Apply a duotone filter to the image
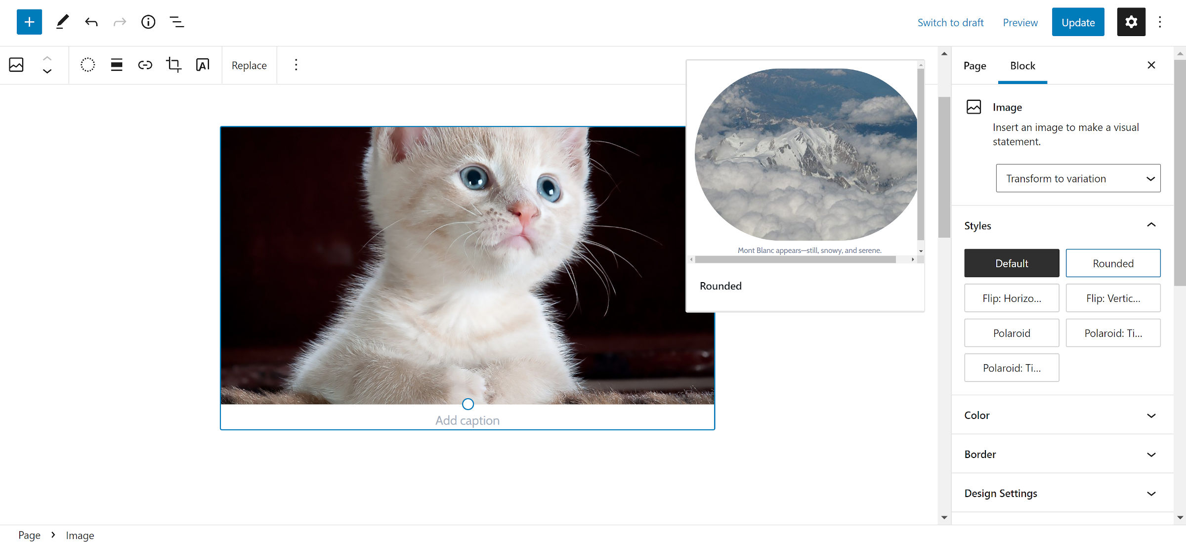Image resolution: width=1186 pixels, height=542 pixels. tap(87, 65)
